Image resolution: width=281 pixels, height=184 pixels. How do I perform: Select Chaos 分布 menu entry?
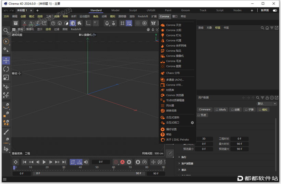coord(173,73)
